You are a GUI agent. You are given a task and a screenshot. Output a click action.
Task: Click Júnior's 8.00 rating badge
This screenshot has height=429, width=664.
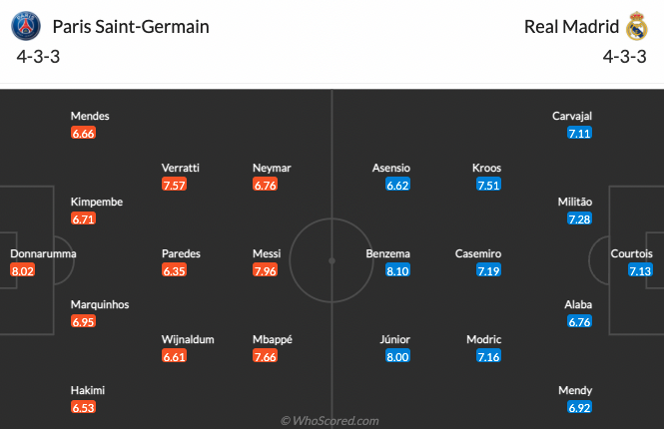coord(396,356)
